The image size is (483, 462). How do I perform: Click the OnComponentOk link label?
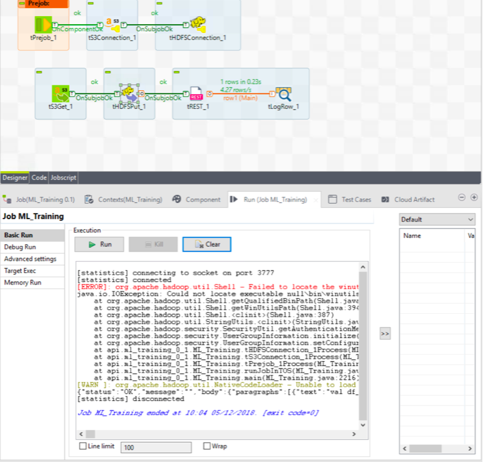pyautogui.click(x=77, y=29)
